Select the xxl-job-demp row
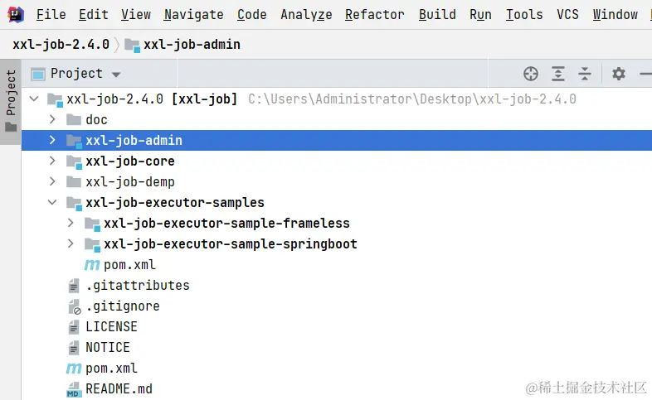652x400 pixels. pyautogui.click(x=337, y=181)
